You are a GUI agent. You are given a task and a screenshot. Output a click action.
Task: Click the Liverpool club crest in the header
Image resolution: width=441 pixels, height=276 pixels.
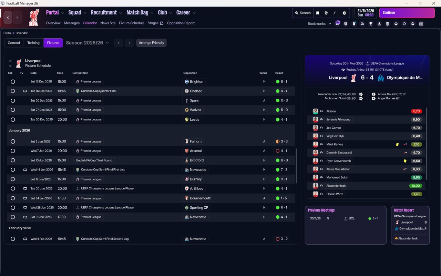pos(34,18)
